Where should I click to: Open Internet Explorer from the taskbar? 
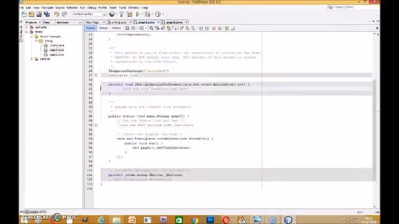[x=101, y=220]
